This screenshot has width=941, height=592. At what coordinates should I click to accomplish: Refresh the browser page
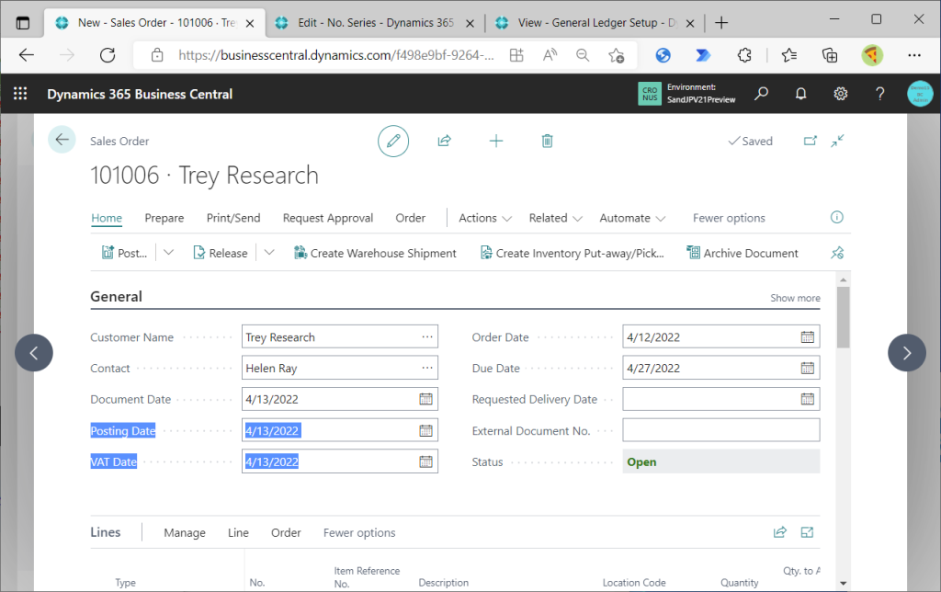108,55
